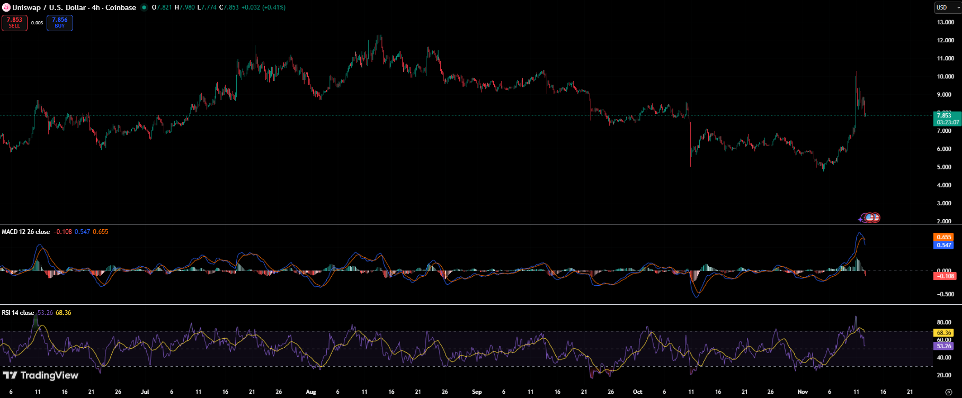Select the MACD 12 26 close indicator legend
Screen dimensions: 962x398
pos(26,232)
